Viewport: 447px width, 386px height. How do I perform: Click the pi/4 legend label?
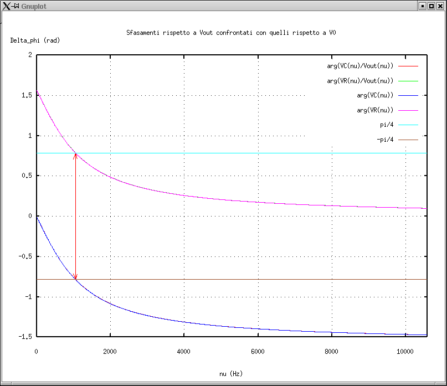click(386, 125)
